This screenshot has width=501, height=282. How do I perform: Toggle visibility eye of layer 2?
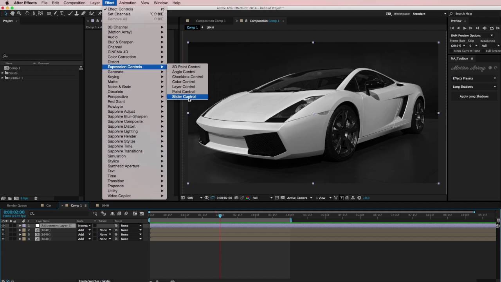tap(3, 230)
